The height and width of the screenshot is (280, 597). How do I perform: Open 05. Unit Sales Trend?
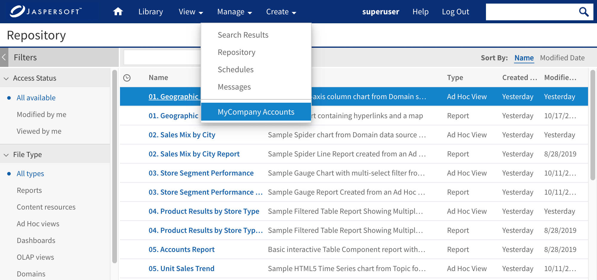(x=181, y=268)
